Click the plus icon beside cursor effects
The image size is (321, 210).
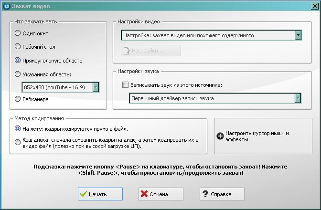coord(220,136)
